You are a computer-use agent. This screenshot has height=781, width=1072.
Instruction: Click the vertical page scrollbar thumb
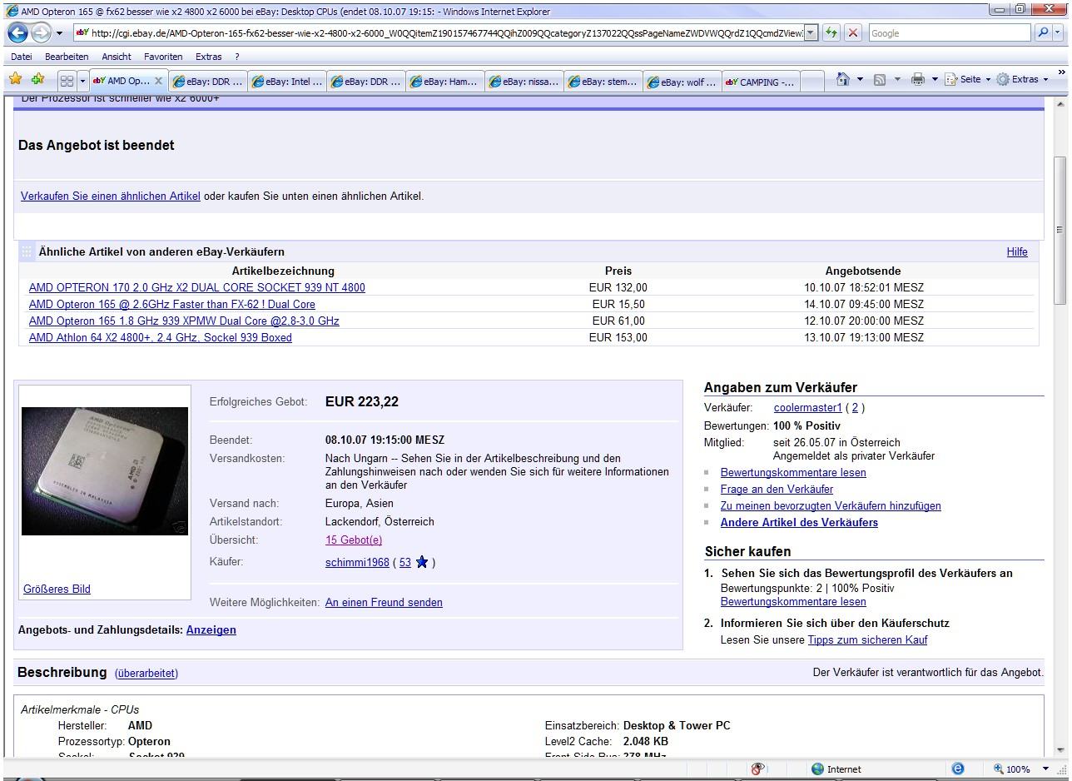click(1060, 230)
